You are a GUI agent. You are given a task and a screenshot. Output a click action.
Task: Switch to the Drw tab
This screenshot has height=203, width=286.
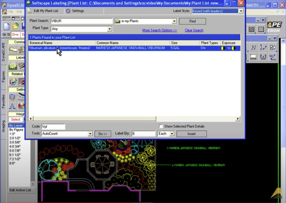click(16, 35)
